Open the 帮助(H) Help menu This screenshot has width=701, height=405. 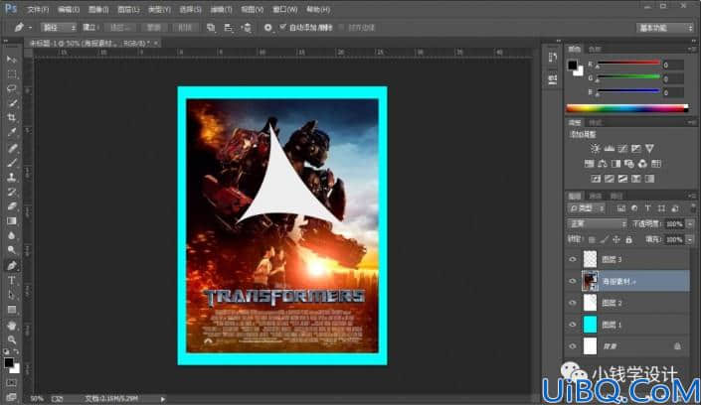(x=318, y=9)
